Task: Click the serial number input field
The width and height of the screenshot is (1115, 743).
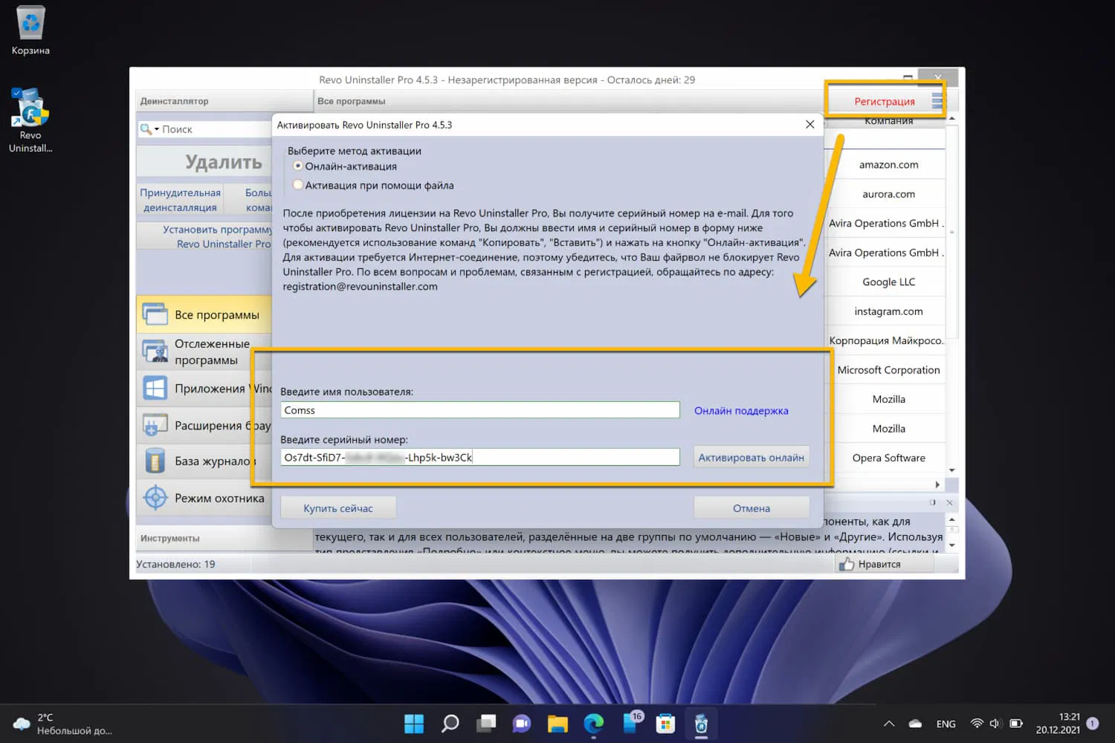Action: click(480, 457)
